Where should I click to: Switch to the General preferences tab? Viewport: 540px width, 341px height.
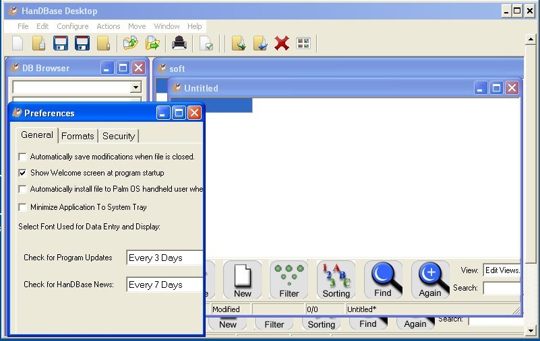point(37,135)
